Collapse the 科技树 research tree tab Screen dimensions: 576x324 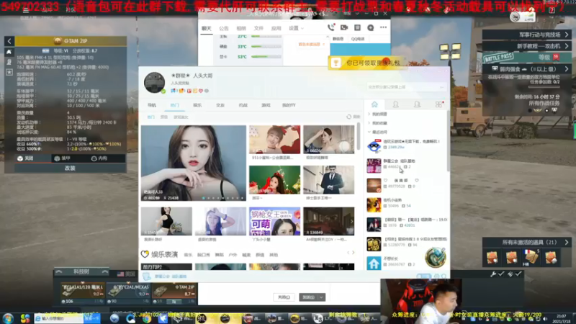pos(81,272)
